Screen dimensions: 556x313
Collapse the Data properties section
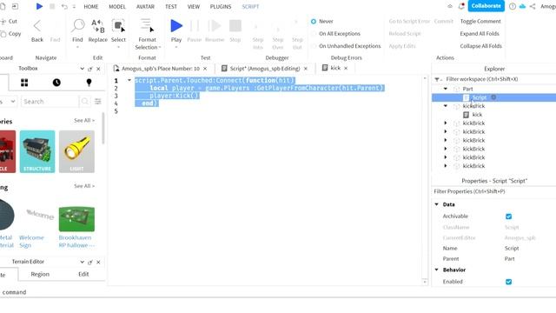tap(436, 204)
